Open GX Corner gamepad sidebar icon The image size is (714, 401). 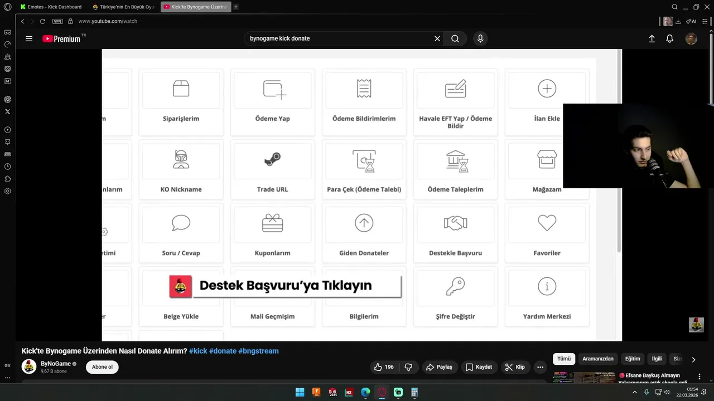click(7, 32)
